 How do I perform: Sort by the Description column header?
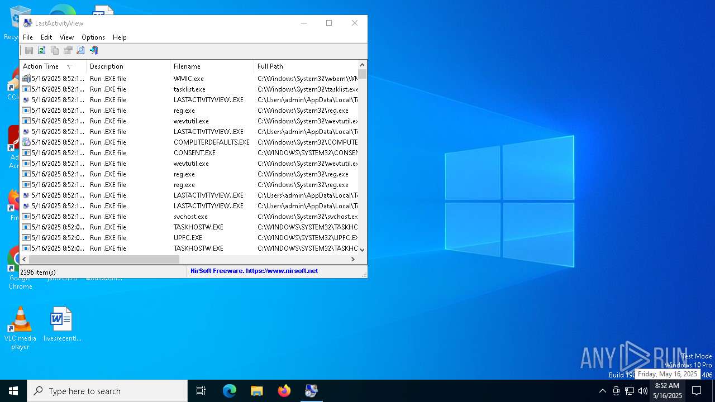pyautogui.click(x=128, y=66)
